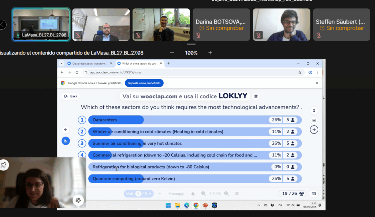Select the Datacenters answer bar
This screenshot has width=375, height=217.
pos(195,120)
